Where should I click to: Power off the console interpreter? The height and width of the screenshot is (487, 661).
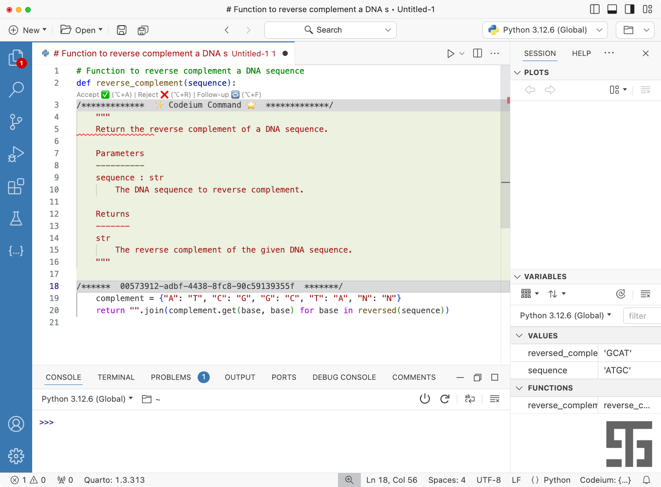coord(425,399)
